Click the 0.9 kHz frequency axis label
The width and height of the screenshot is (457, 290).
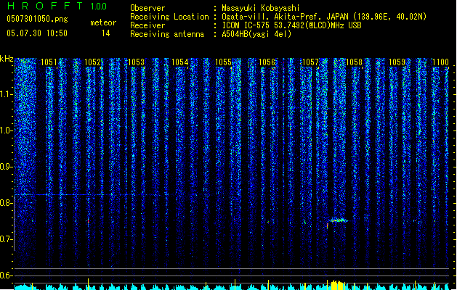pyautogui.click(x=6, y=167)
